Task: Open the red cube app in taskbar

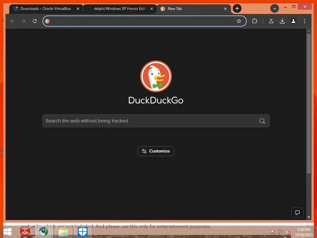Action: 25,232
